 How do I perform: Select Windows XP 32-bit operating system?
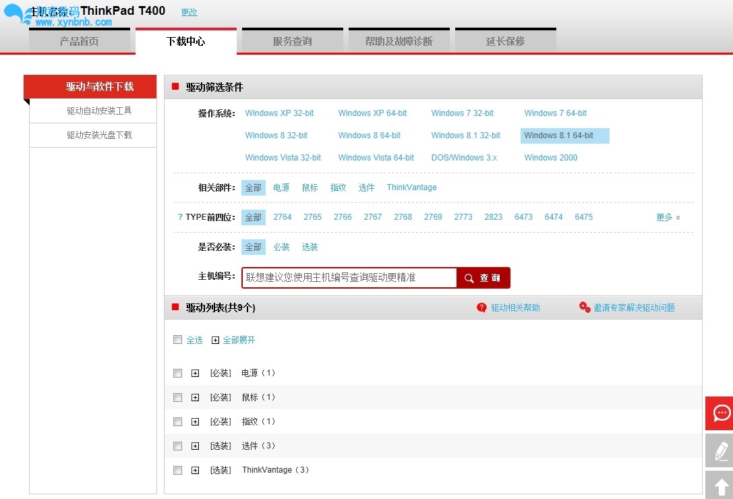pos(279,113)
